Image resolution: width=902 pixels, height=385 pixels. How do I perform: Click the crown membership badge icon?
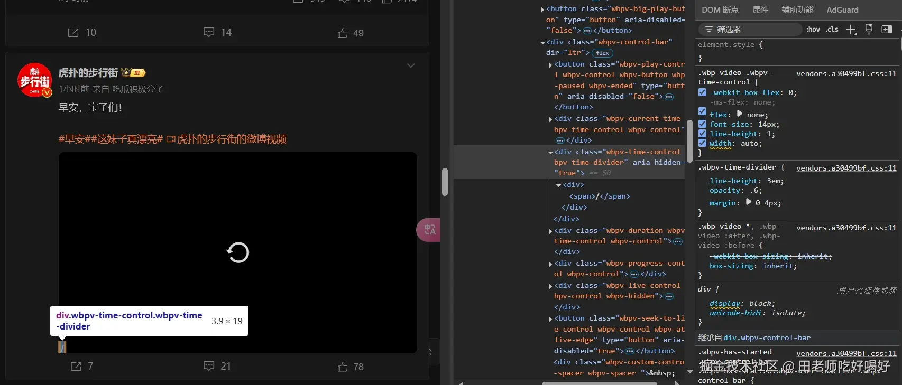click(x=133, y=73)
